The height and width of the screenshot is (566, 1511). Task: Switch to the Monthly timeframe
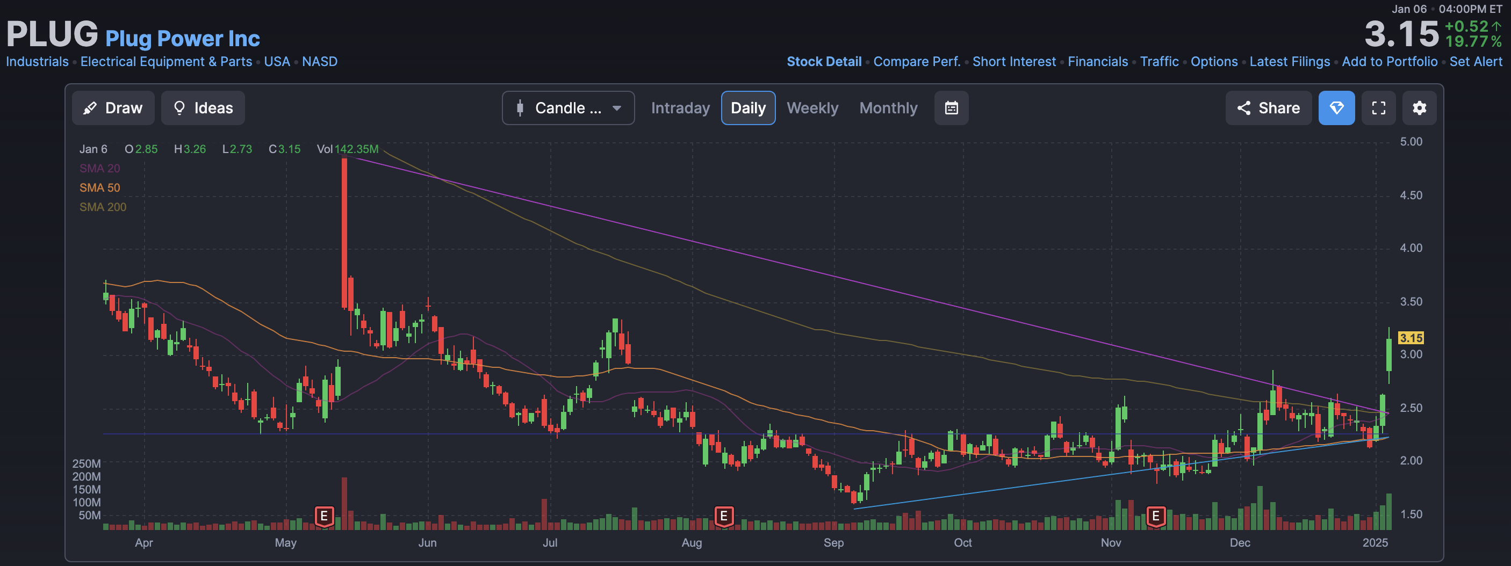888,108
